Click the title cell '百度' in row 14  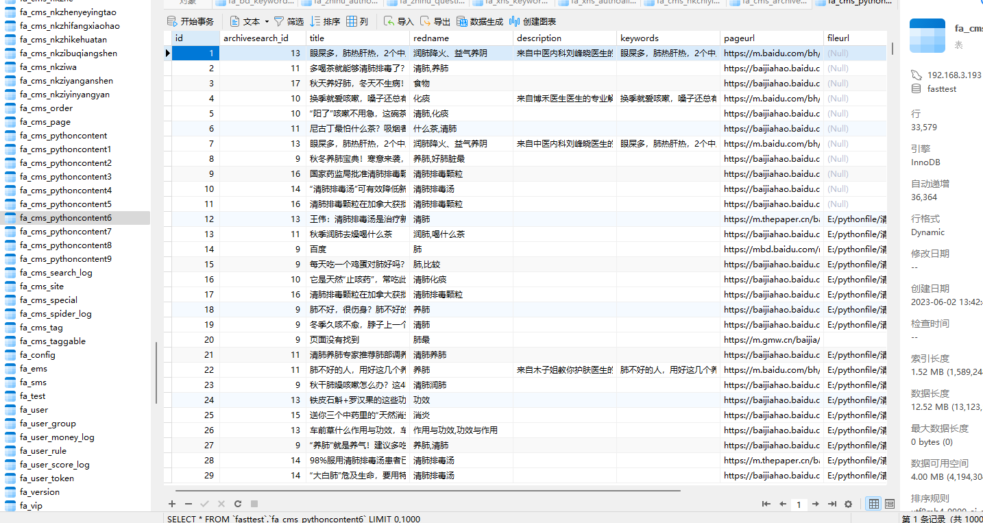tap(358, 250)
